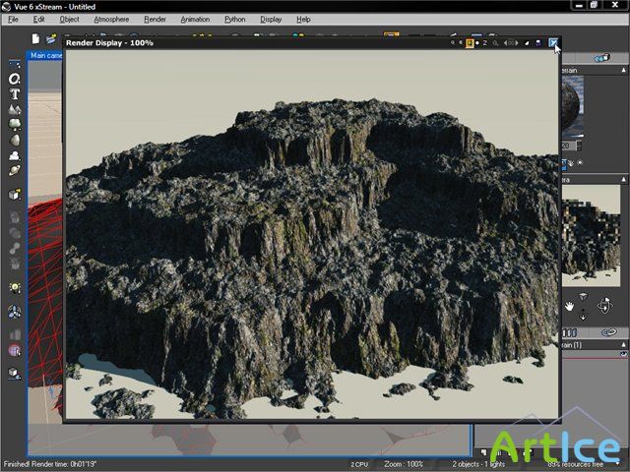Open the Python menu
This screenshot has height=472, width=630.
point(235,19)
